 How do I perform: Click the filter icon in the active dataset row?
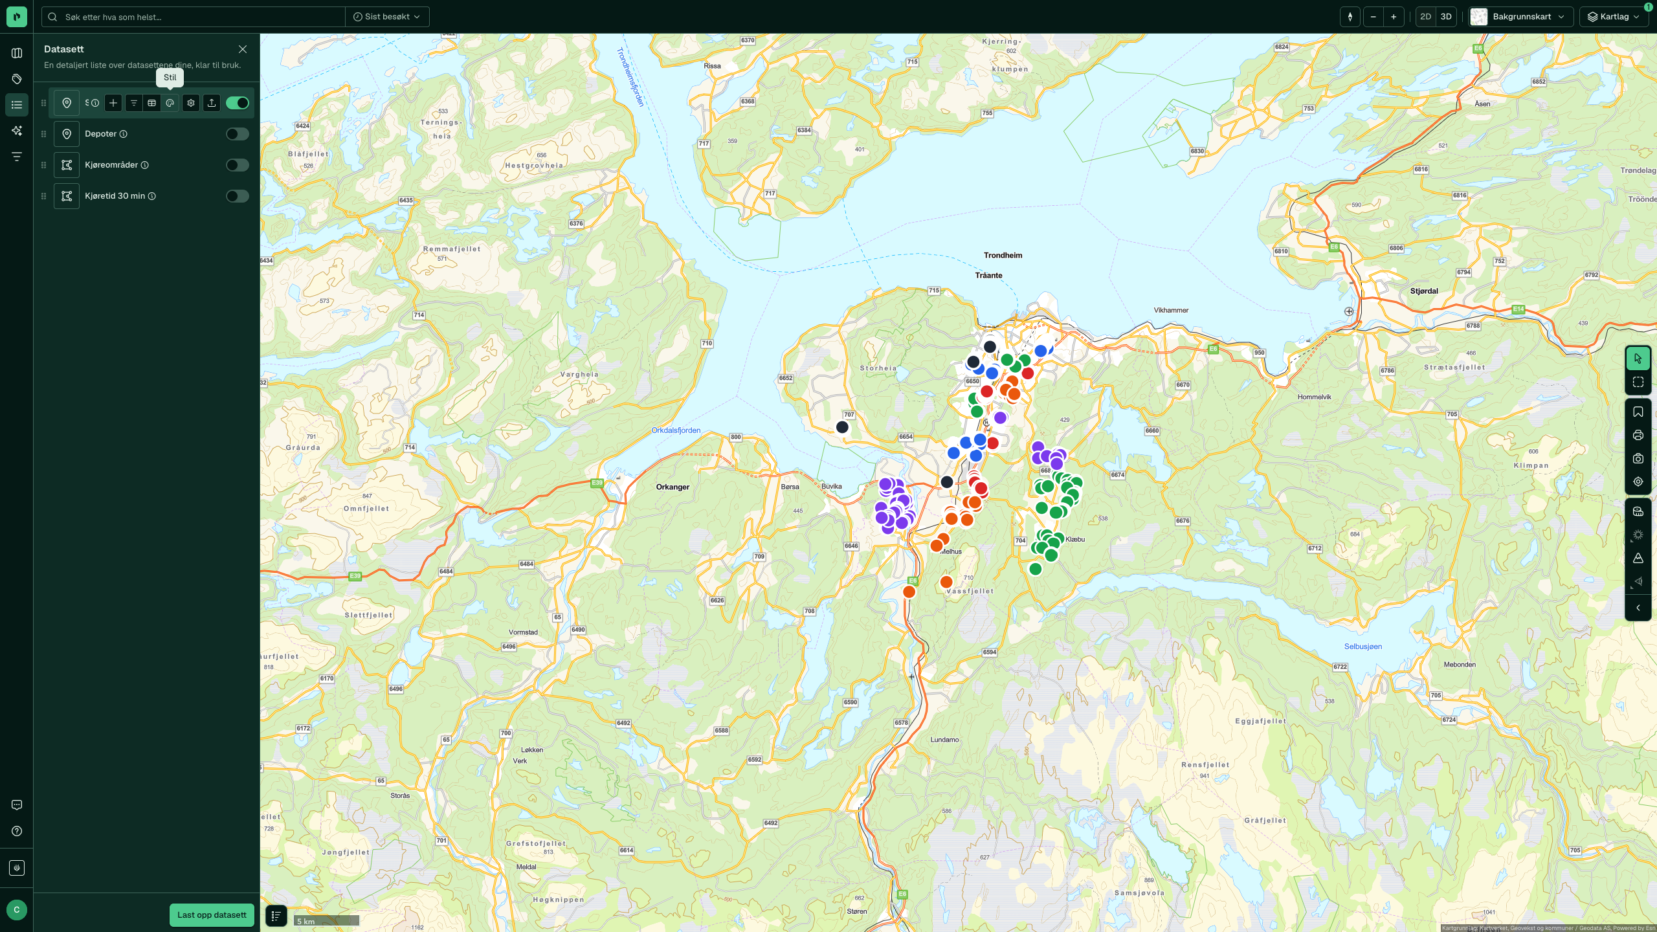pyautogui.click(x=133, y=103)
